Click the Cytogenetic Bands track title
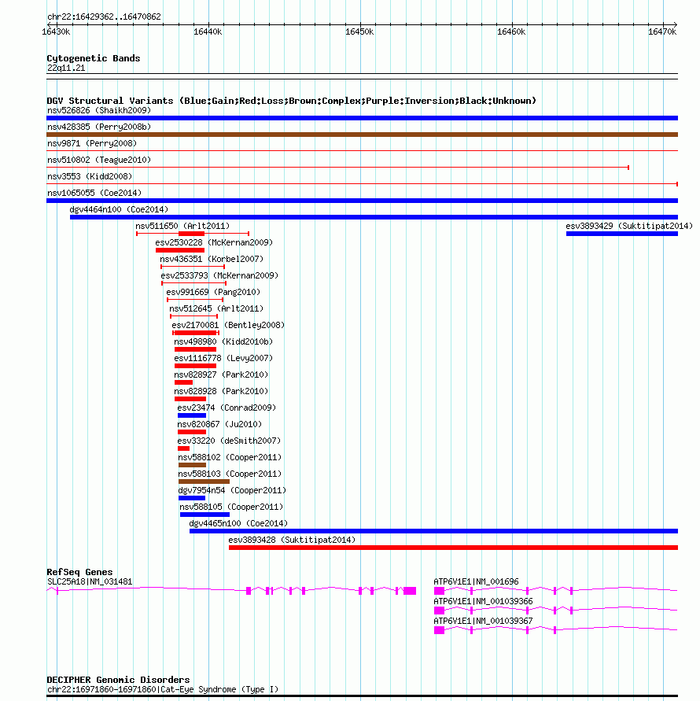This screenshot has height=701, width=700. tap(94, 58)
